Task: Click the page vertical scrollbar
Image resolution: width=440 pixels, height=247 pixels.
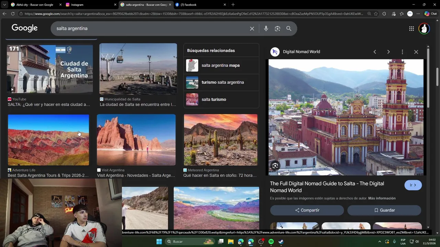Action: click(438, 77)
